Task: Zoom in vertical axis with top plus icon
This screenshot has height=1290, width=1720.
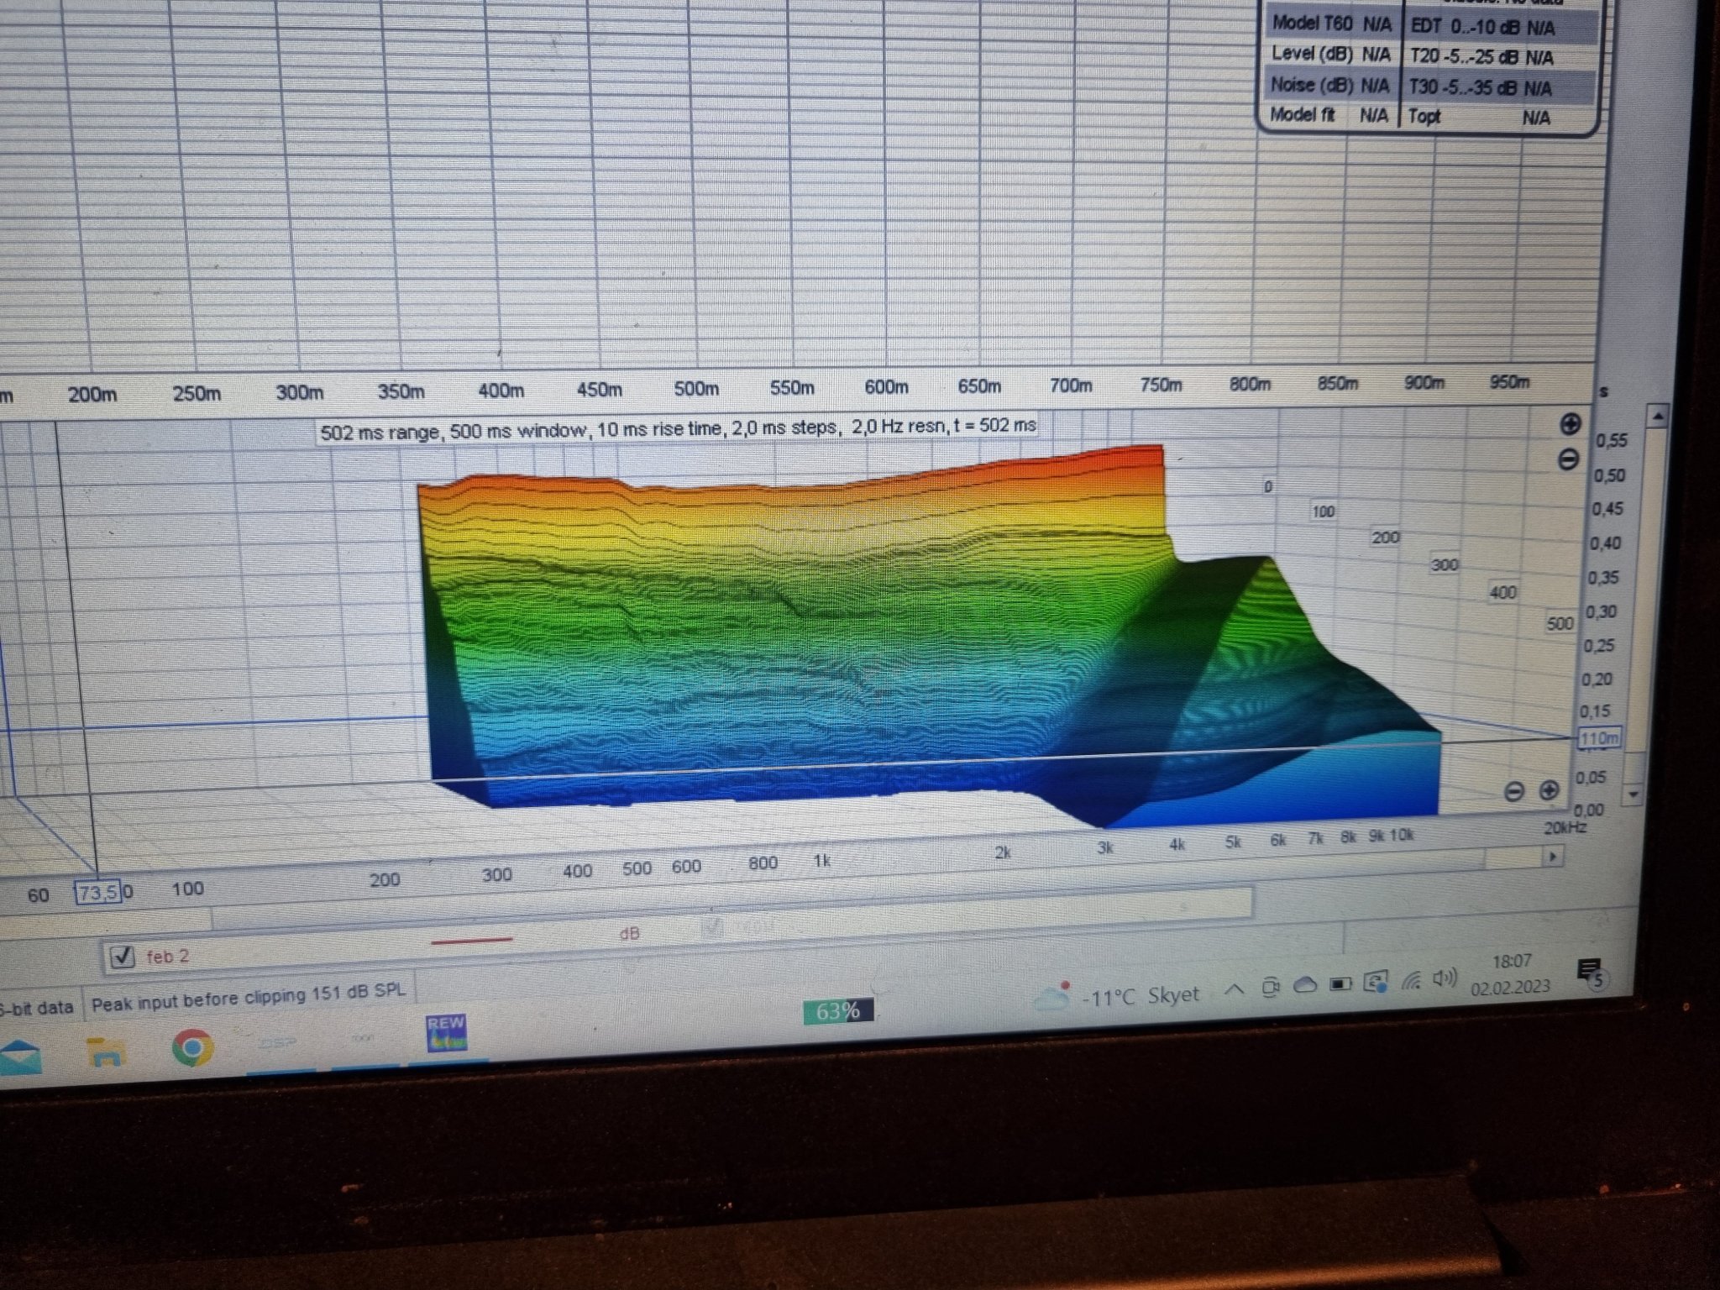Action: pos(1570,424)
